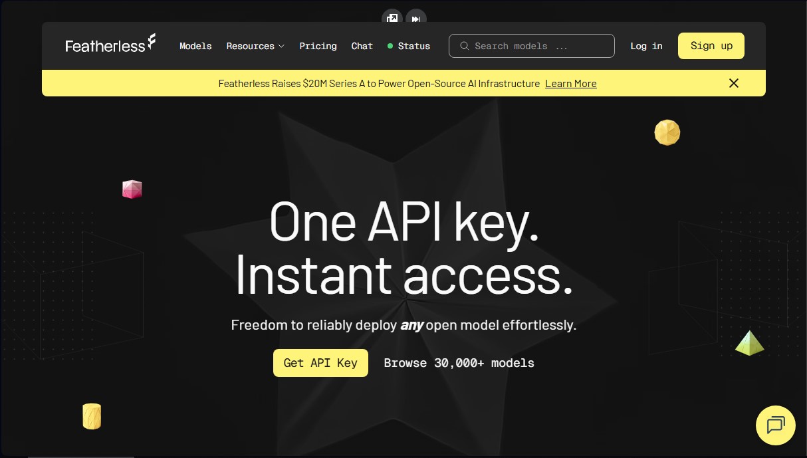Dismiss the Series A announcement banner
Screen dimensions: 807x458
pyautogui.click(x=734, y=83)
